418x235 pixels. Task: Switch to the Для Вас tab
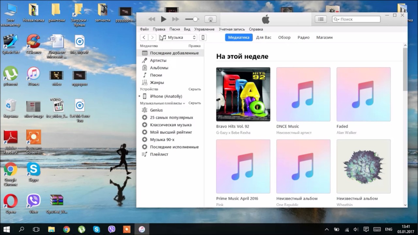[x=264, y=38]
